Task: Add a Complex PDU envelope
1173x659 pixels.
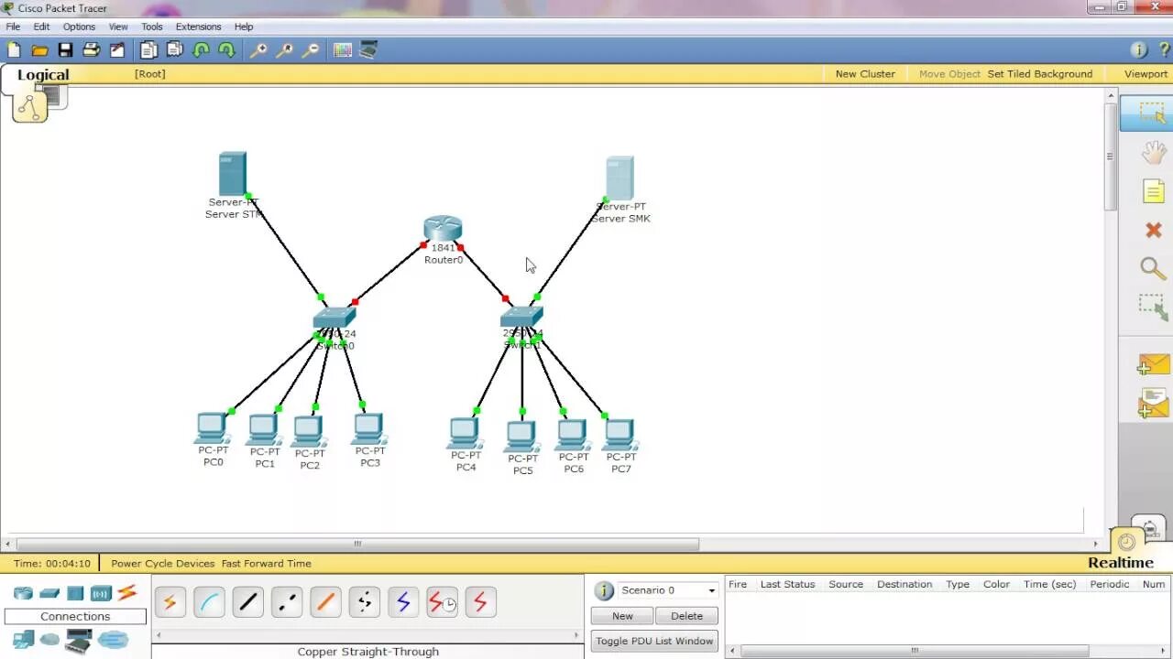Action: pyautogui.click(x=1153, y=404)
